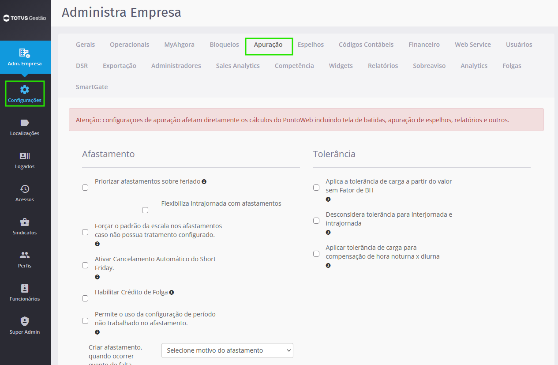Info icon under hora noturna x diurna
The height and width of the screenshot is (365, 558).
[328, 265]
